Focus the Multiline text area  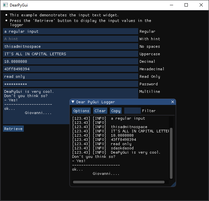coord(70,106)
